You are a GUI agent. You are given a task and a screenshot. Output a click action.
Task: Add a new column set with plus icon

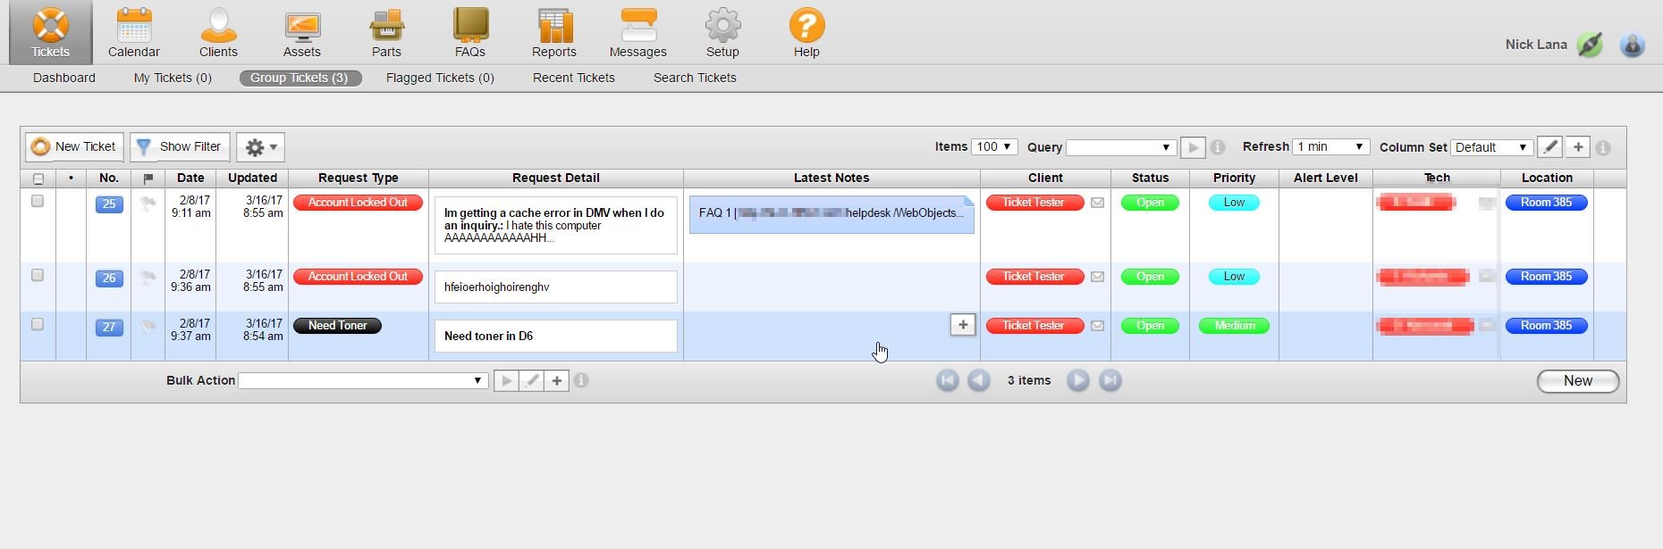pyautogui.click(x=1578, y=147)
